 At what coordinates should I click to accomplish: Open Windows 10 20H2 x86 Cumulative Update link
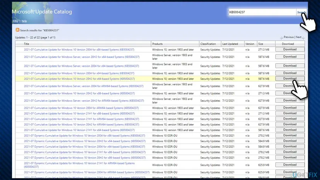click(x=79, y=93)
